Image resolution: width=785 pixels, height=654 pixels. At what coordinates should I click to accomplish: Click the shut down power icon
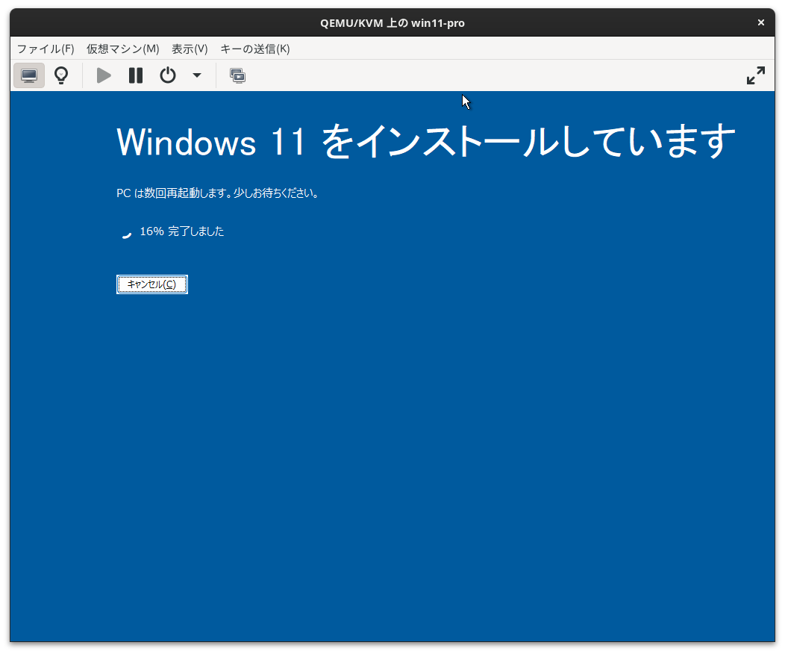tap(167, 75)
